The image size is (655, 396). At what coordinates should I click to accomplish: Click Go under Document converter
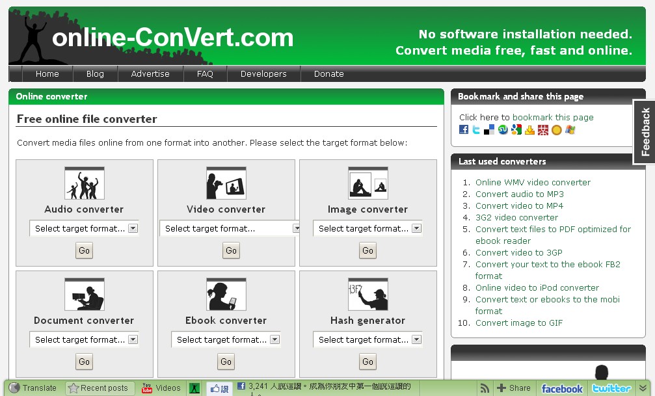click(85, 362)
